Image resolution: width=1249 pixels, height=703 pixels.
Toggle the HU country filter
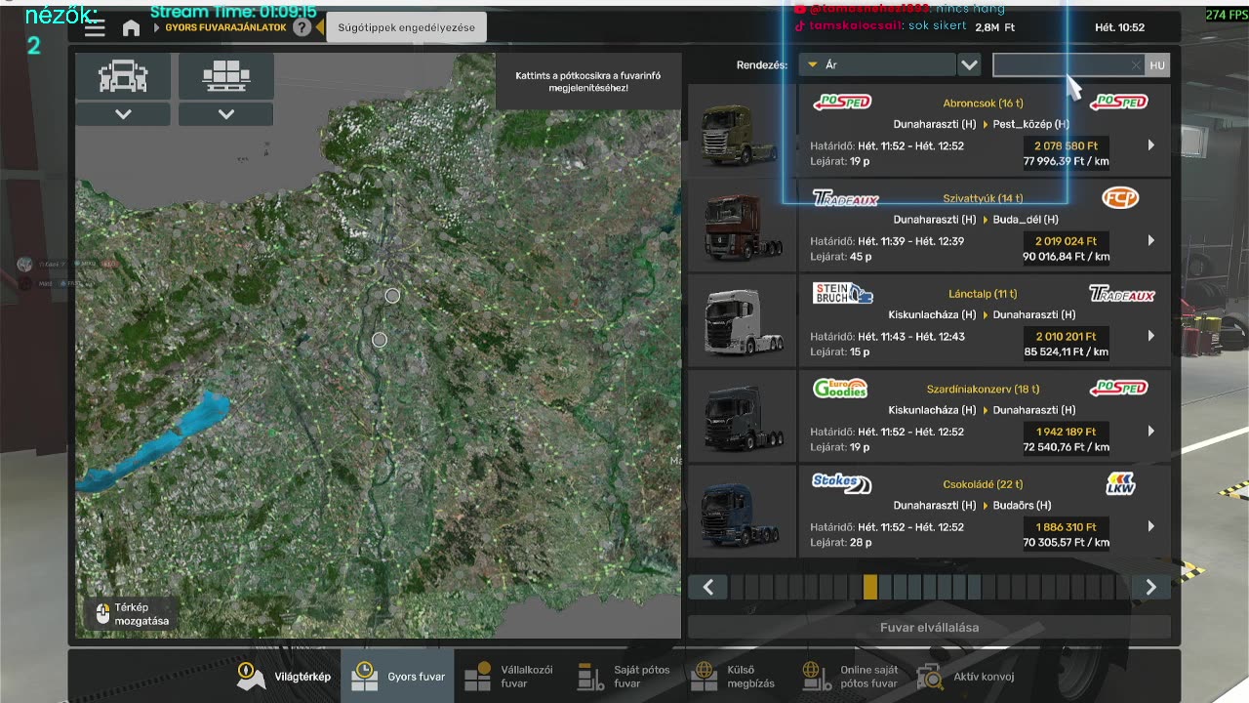point(1157,65)
